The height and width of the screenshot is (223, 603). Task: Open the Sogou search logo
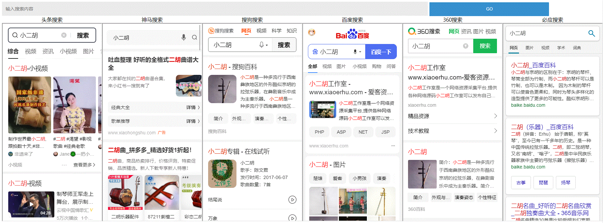221,31
